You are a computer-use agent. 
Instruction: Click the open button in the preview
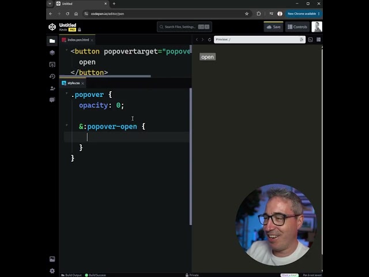(x=208, y=57)
